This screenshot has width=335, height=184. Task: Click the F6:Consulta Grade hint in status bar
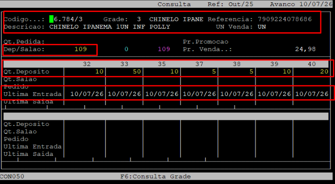point(156,177)
